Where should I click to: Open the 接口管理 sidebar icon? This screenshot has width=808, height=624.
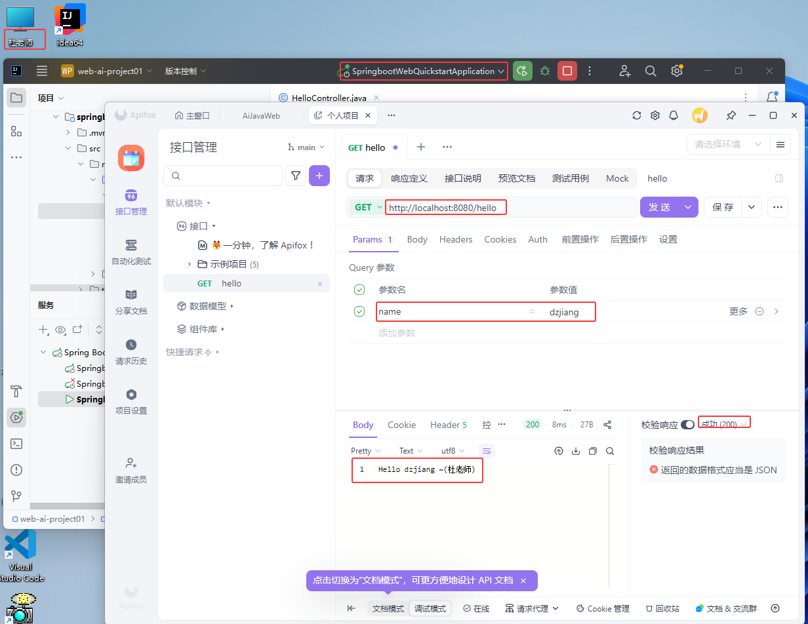(x=131, y=201)
